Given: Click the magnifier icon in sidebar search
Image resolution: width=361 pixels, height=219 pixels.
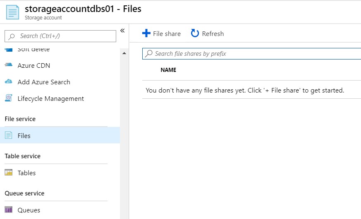Looking at the screenshot, I should coord(12,36).
